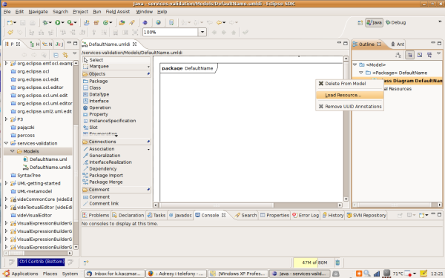Click the Print toolbar icon
The width and height of the screenshot is (445, 278).
coord(33,22)
